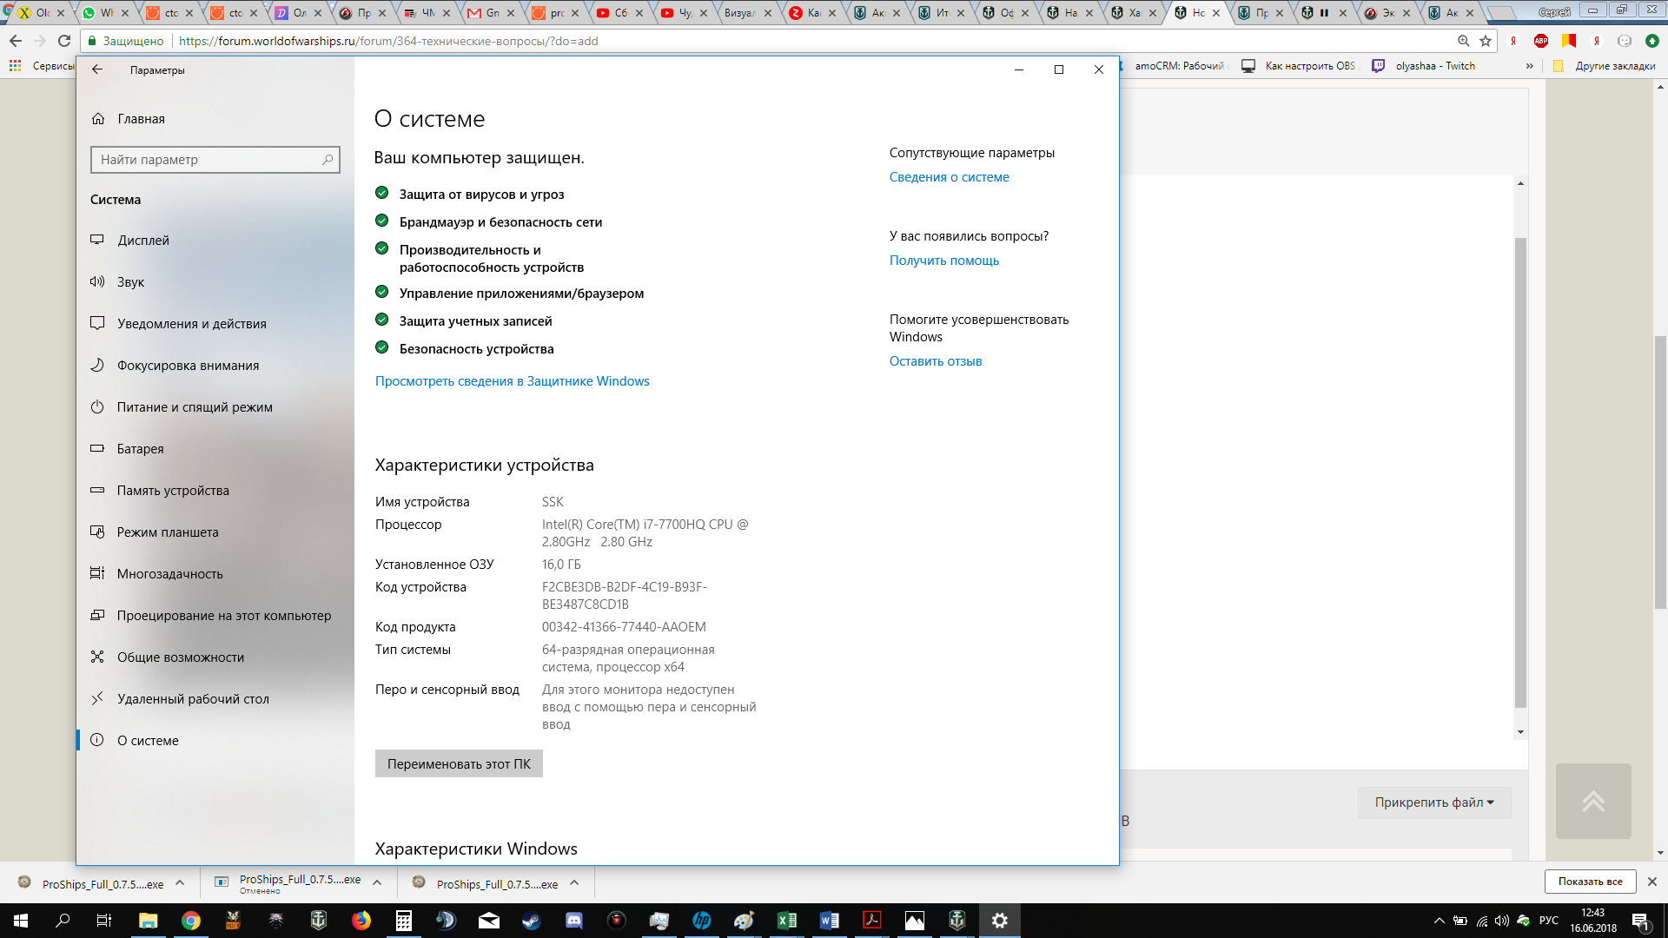Screen dimensions: 1668x938
Task: Click the Firefox taskbar icon
Action: click(361, 921)
